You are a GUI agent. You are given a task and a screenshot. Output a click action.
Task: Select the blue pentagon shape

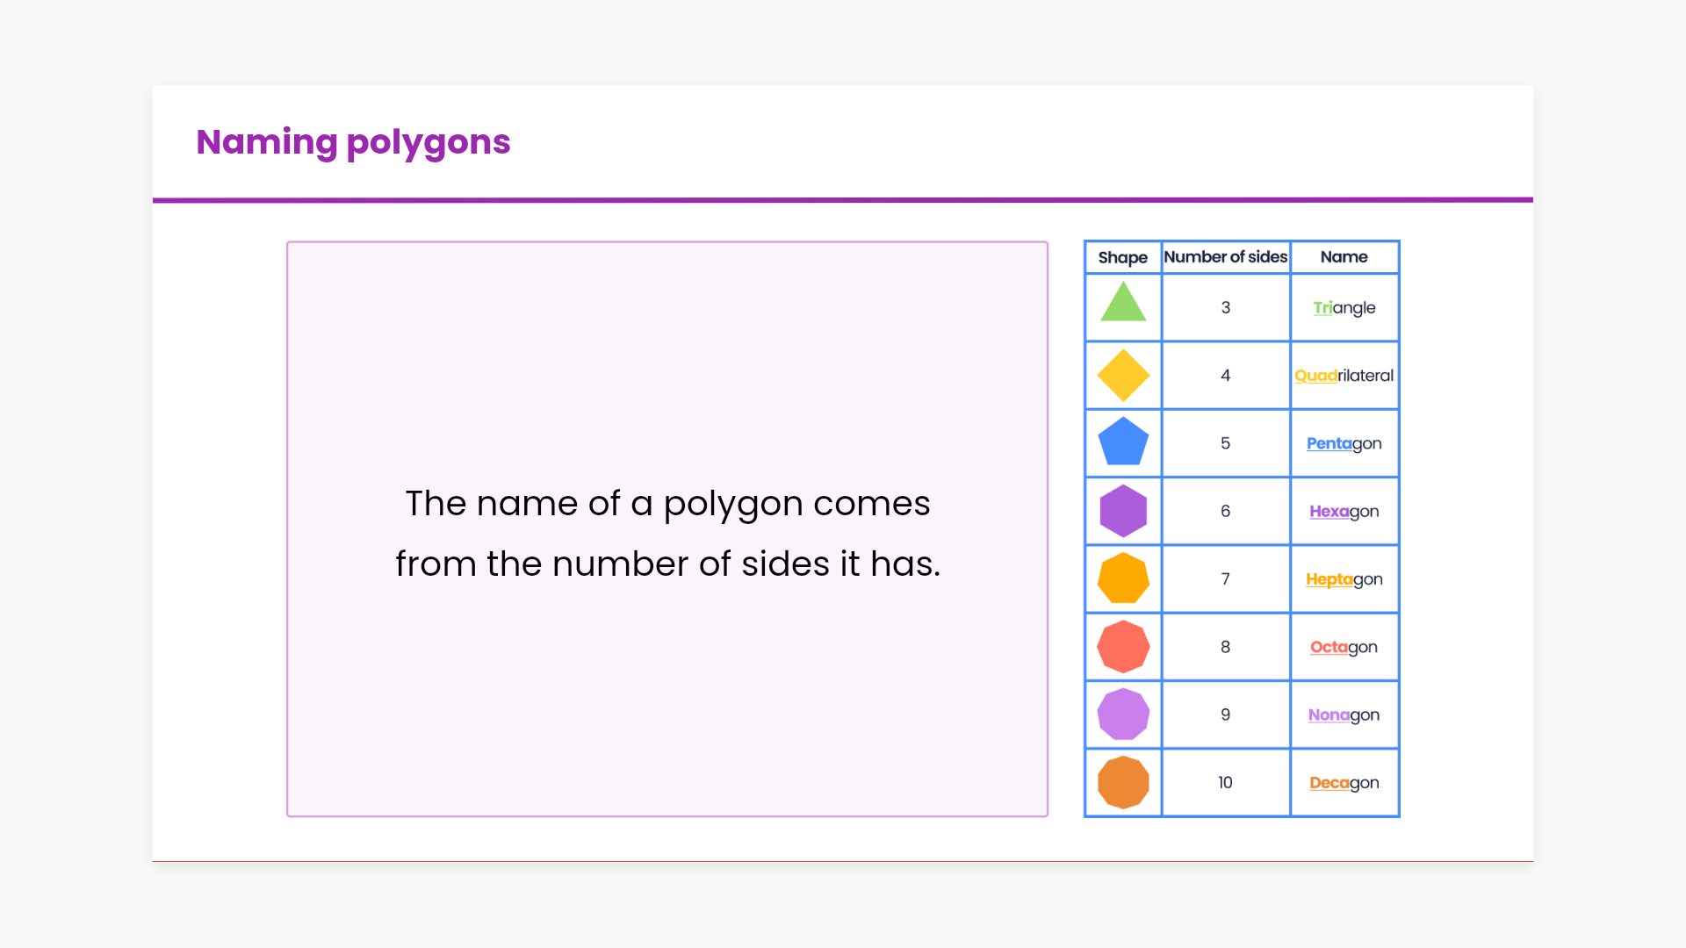tap(1123, 442)
